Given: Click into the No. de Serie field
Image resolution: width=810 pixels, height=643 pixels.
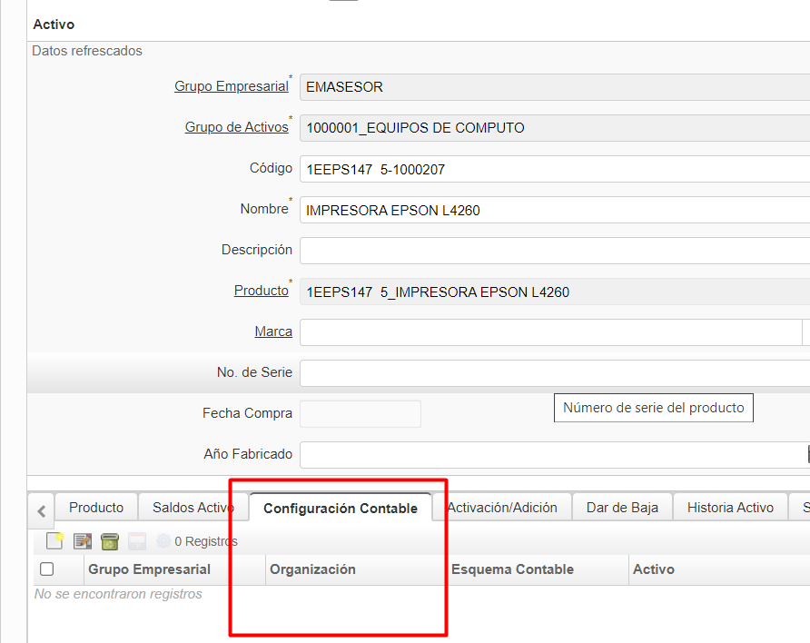Looking at the screenshot, I should coord(554,373).
